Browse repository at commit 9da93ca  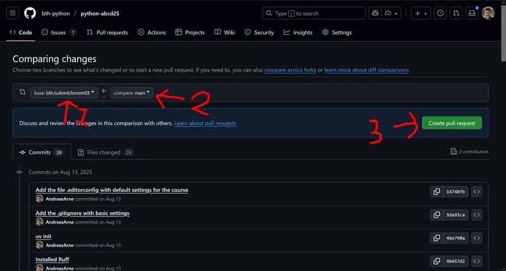pyautogui.click(x=477, y=215)
